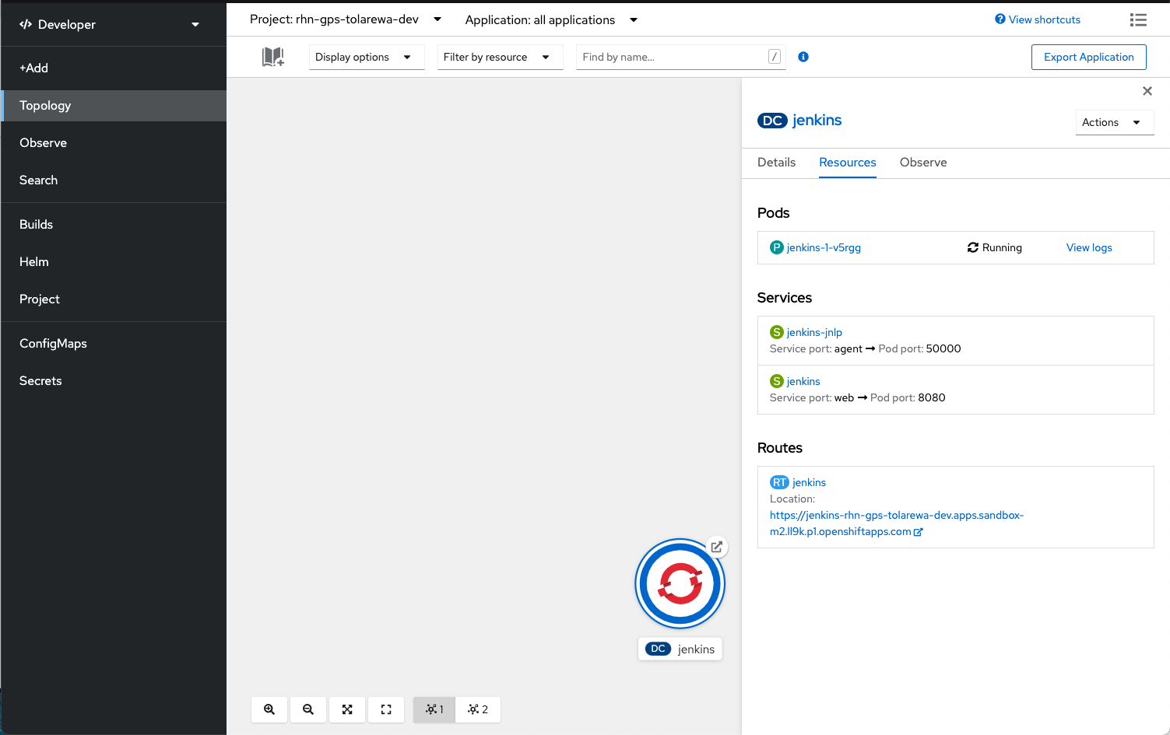Focus the Find by name field
This screenshot has width=1170, height=735.
click(x=680, y=57)
